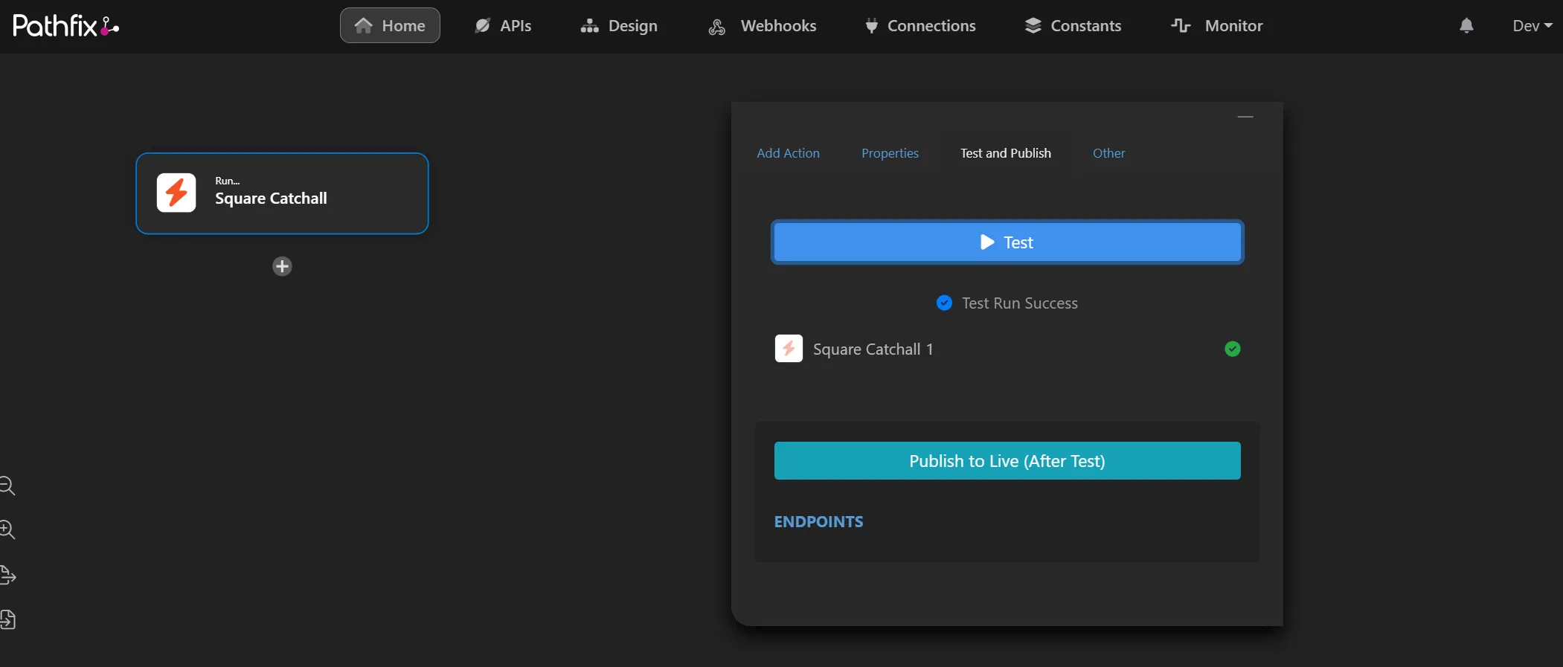Click the Test Run Success text
Image resolution: width=1563 pixels, height=667 pixels.
[1019, 303]
